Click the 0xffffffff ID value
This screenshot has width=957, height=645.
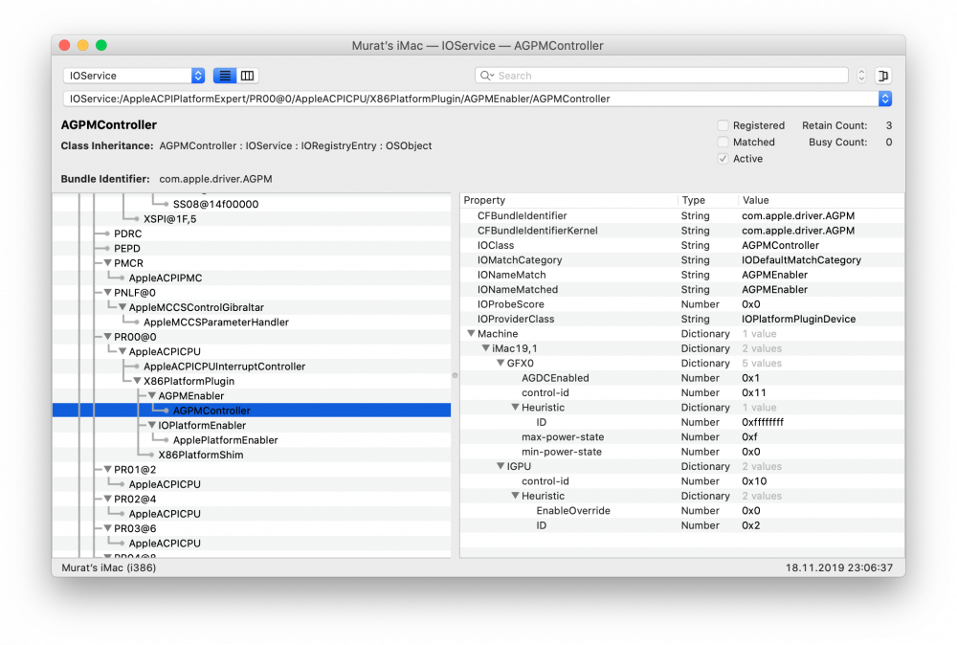click(x=763, y=422)
